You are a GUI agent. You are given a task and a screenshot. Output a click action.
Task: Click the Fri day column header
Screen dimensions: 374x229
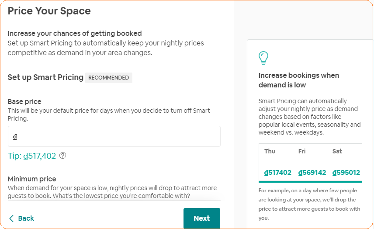click(302, 151)
